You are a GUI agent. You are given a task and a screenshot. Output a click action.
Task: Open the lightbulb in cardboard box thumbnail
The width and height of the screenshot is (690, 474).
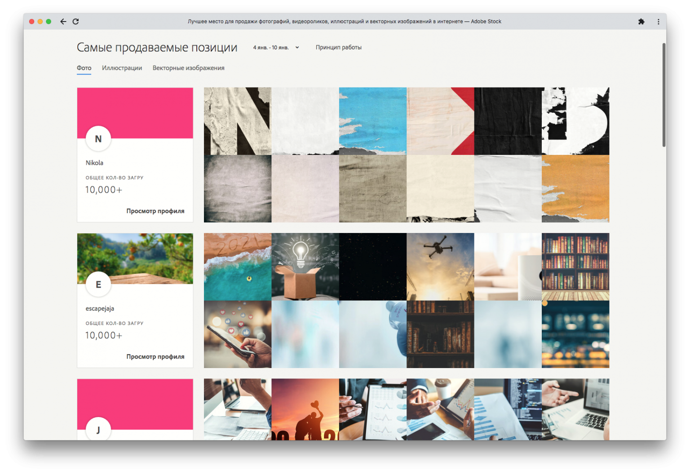pos(305,267)
